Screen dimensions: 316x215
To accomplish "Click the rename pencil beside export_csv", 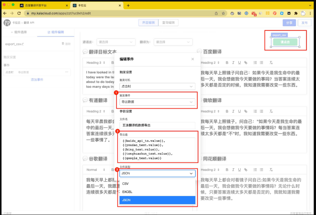I will (22, 44).
